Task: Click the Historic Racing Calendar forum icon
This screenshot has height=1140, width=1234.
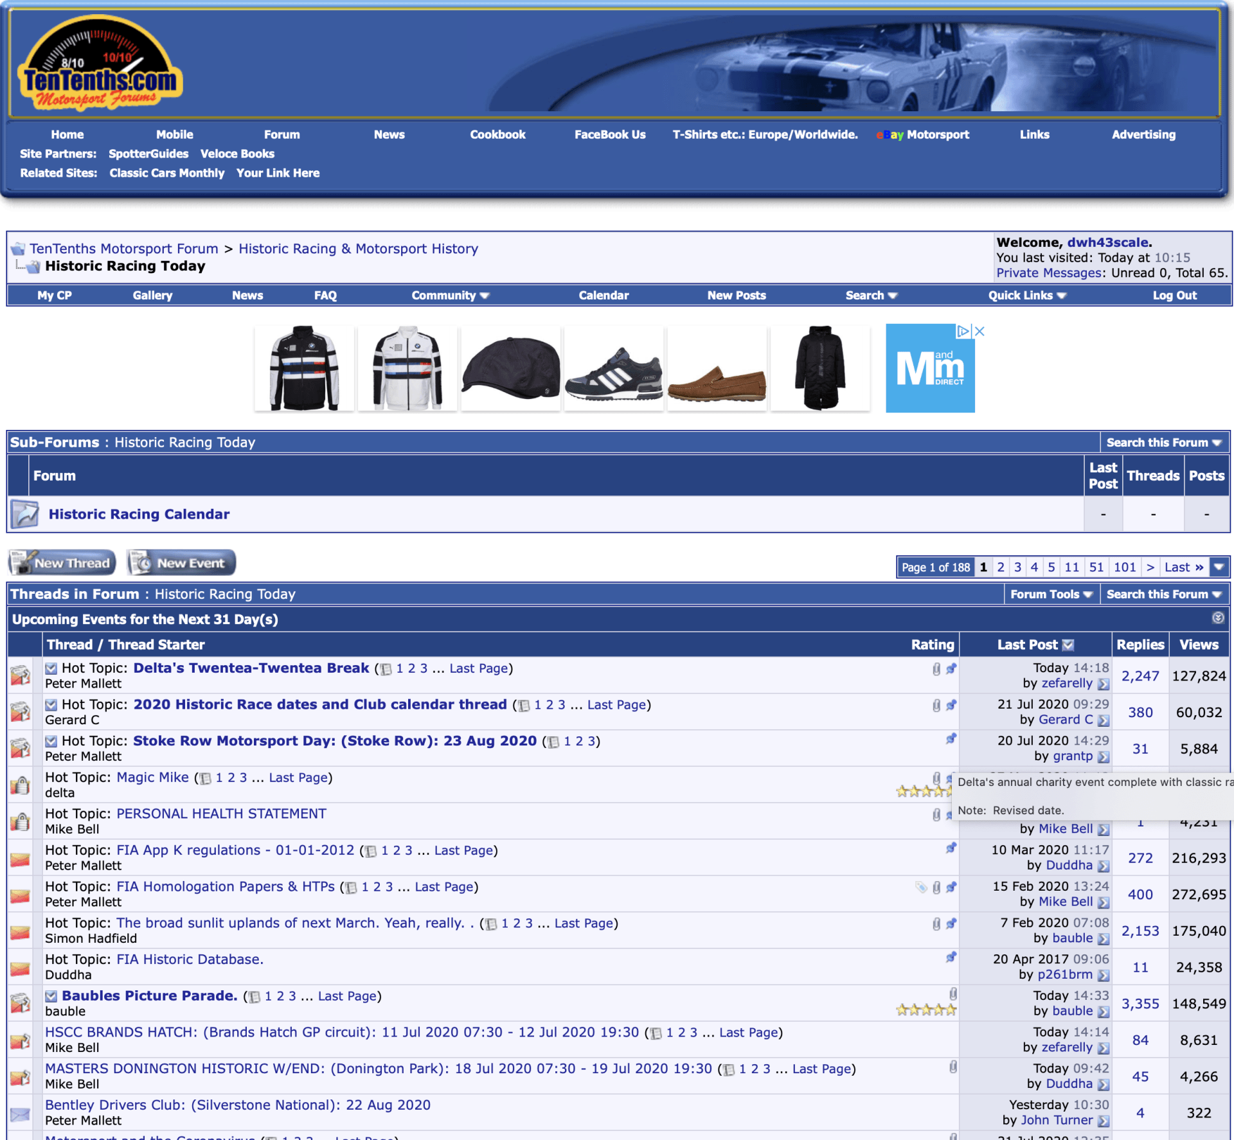Action: click(x=24, y=514)
